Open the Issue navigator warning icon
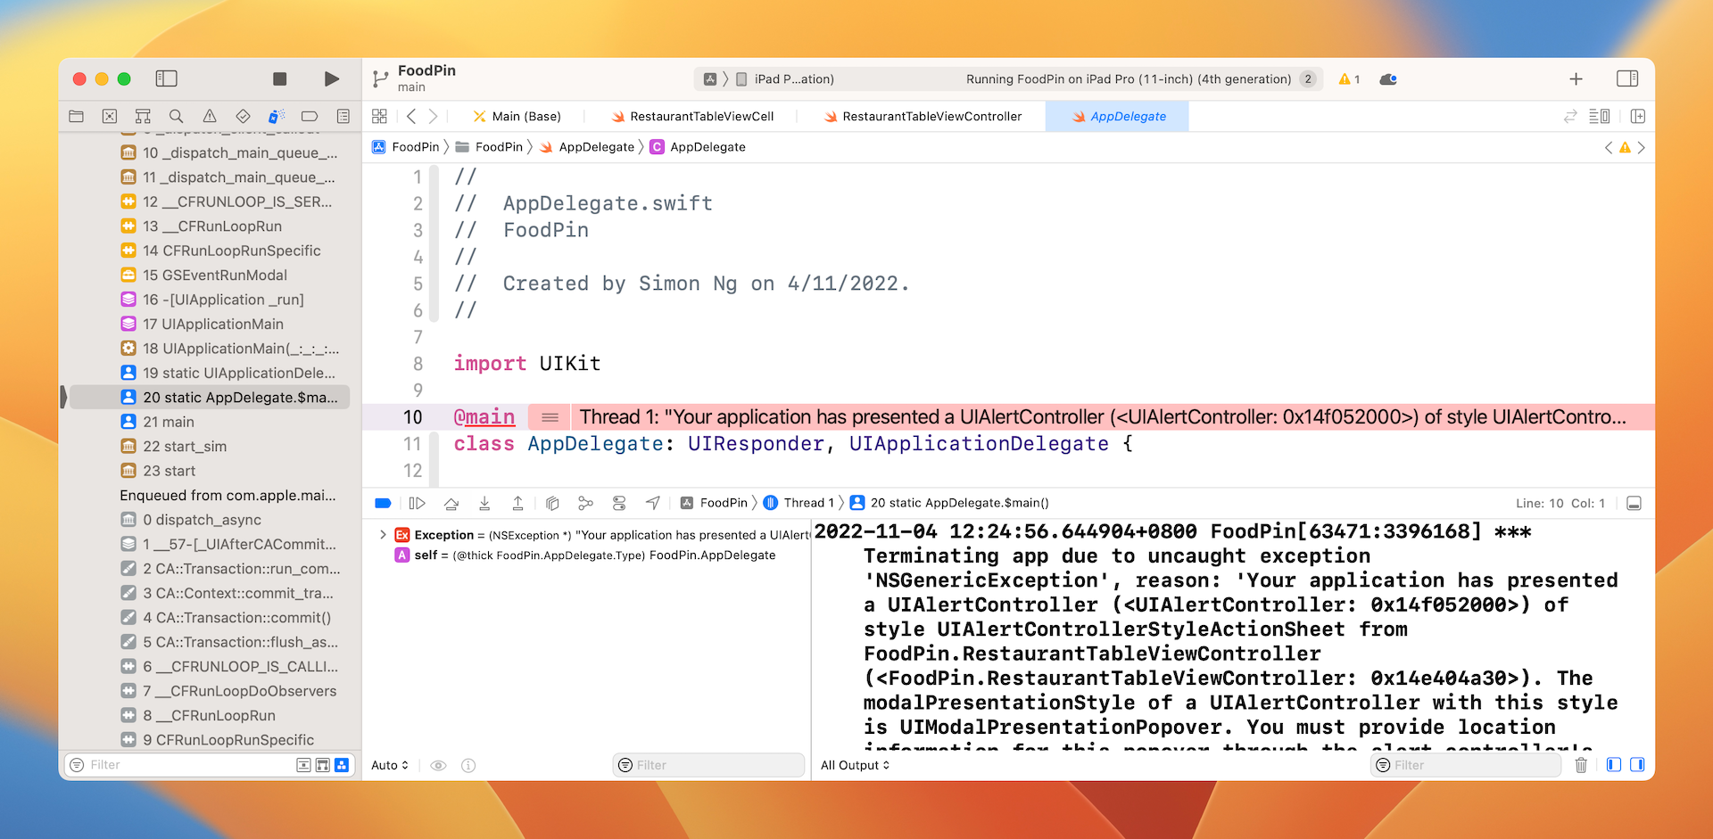The height and width of the screenshot is (839, 1713). pos(210,116)
